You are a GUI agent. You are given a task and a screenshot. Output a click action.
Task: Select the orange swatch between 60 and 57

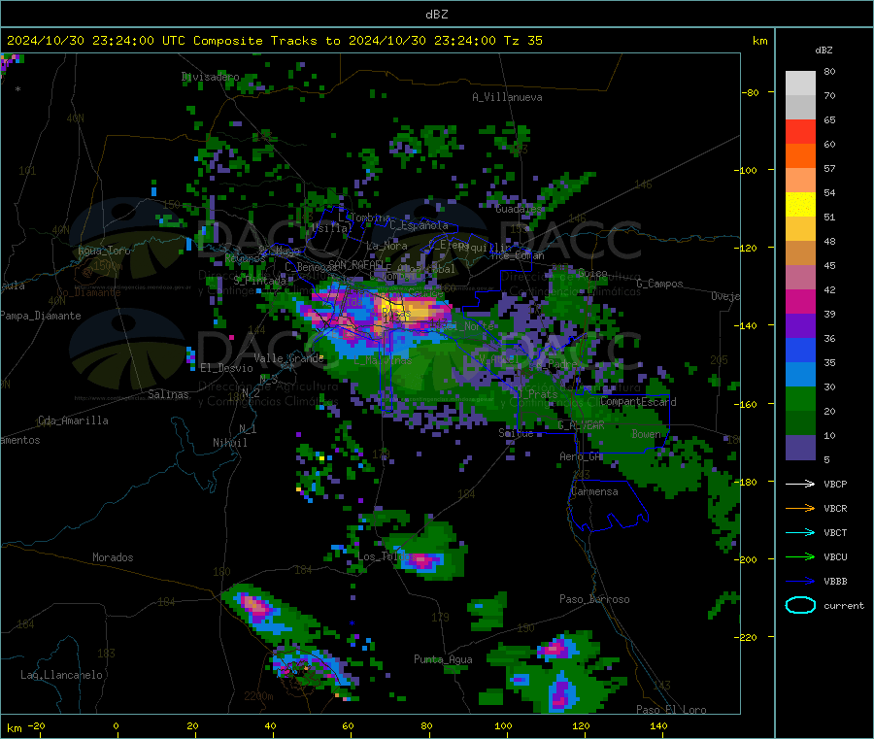(800, 156)
